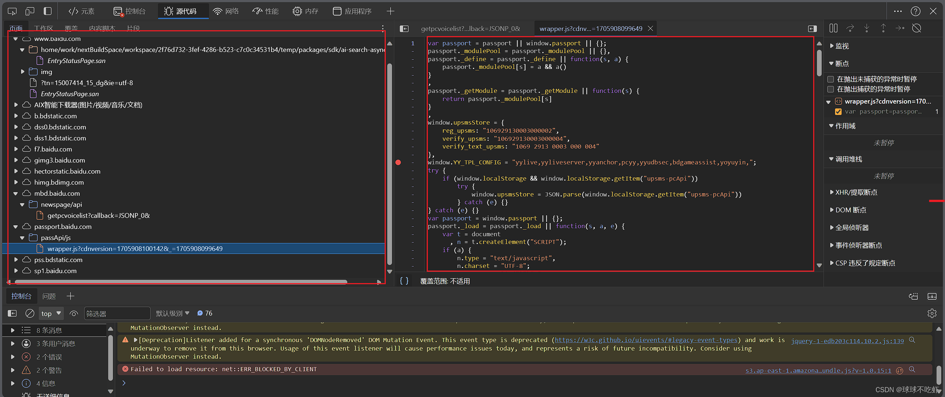This screenshot has width=945, height=397.
Task: Activate the inspect element picker icon
Action: pyautogui.click(x=12, y=11)
